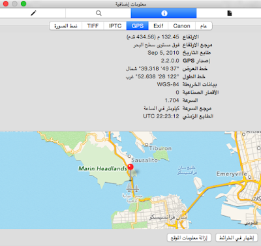Viewport: 261px width, 246px height.
Task: Open the نمط الصورة tab
Action: pos(66,26)
